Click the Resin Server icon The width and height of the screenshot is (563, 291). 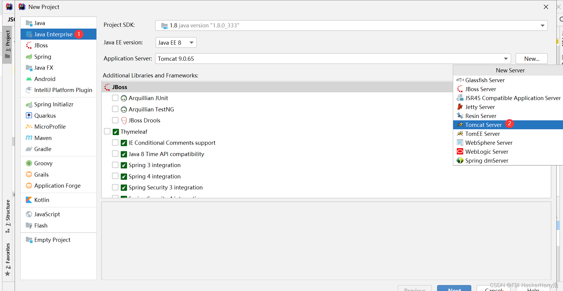pos(460,116)
